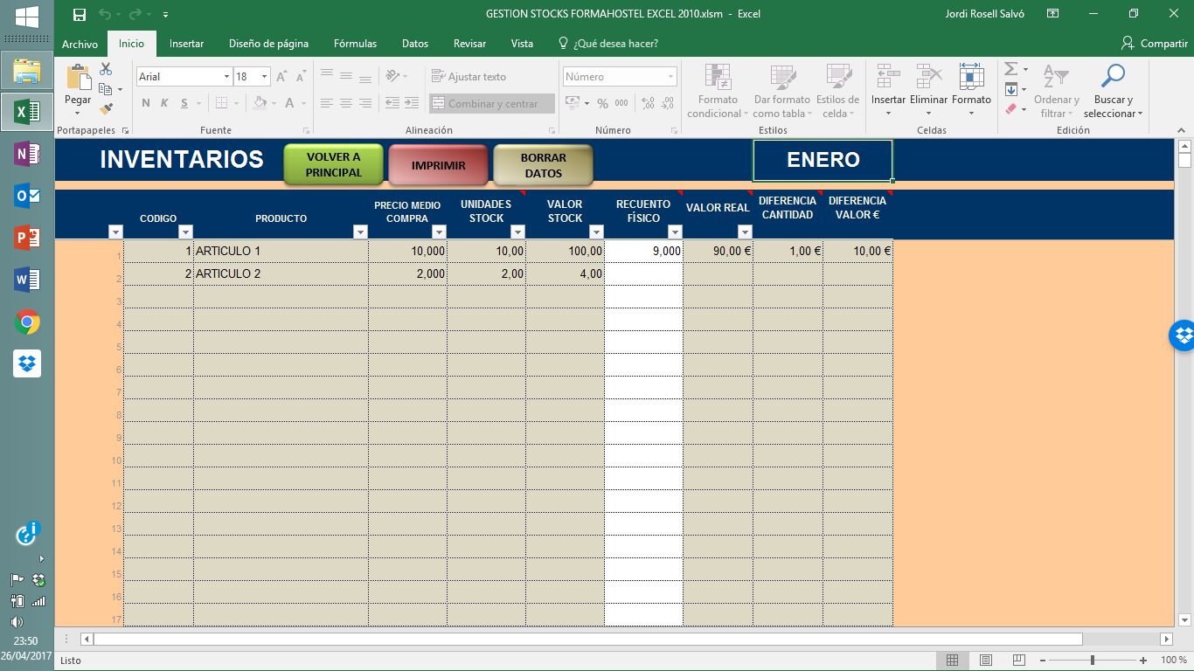Toggle bold with the N button
The image size is (1194, 671).
pos(145,102)
